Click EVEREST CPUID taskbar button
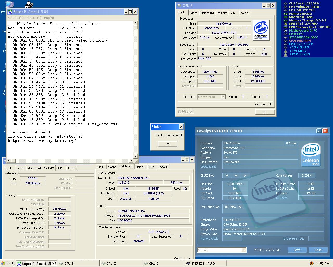 pyautogui.click(x=206, y=263)
